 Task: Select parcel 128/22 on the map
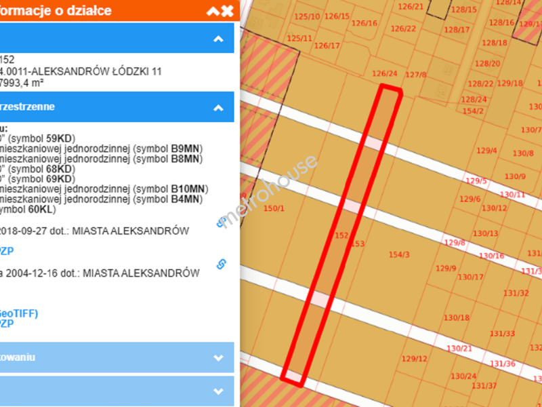coord(480,83)
